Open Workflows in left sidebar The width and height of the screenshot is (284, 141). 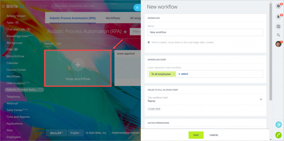13,76
